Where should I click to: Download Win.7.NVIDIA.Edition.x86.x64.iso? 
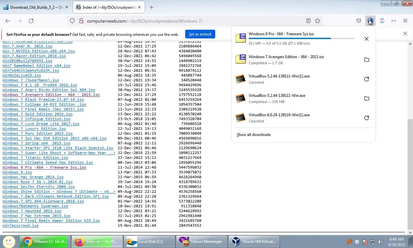click(39, 51)
